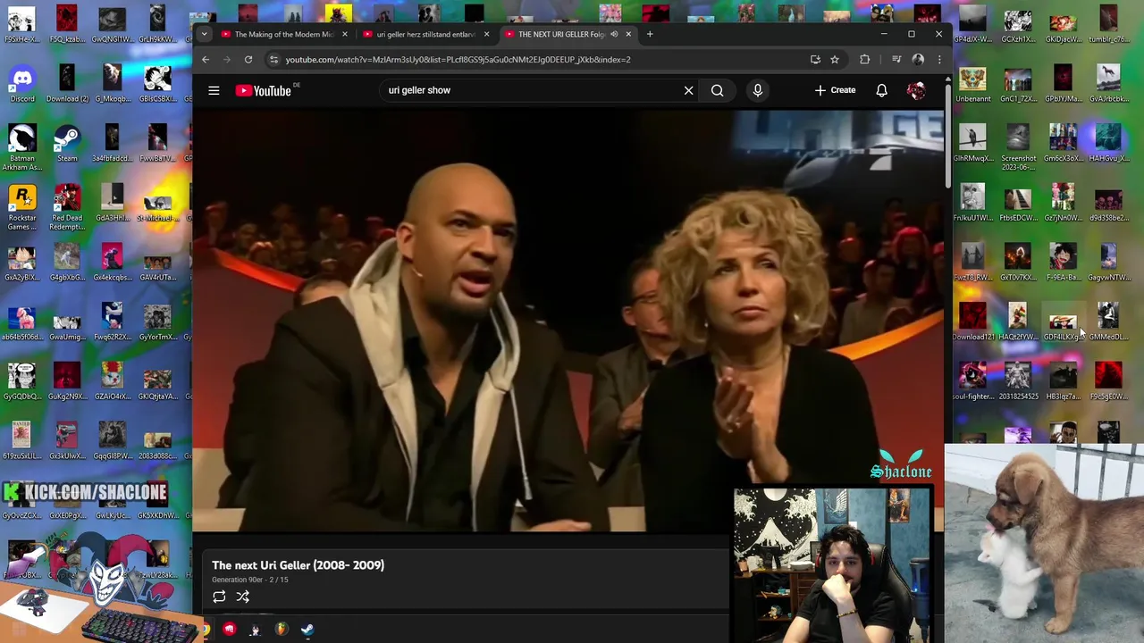Open Steam desktop shortcut

click(x=67, y=144)
